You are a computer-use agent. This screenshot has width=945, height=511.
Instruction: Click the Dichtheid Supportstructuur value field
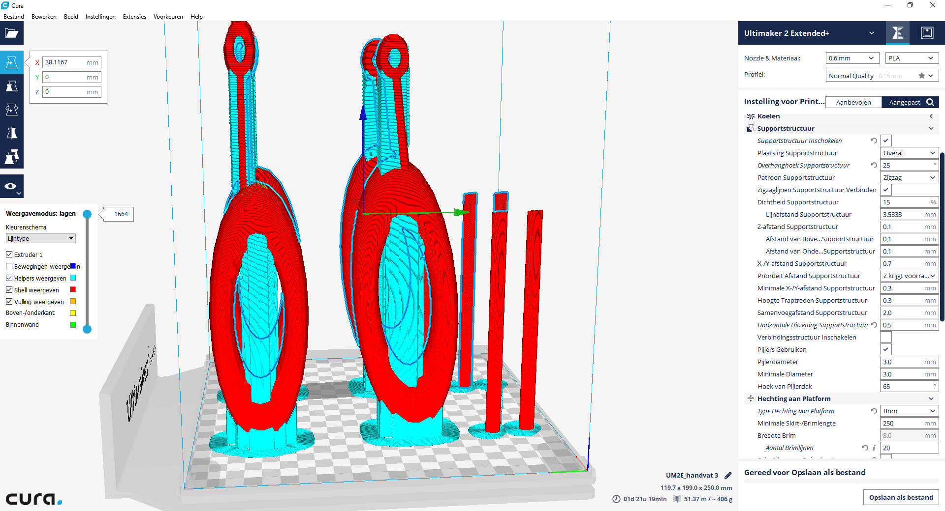coord(910,202)
